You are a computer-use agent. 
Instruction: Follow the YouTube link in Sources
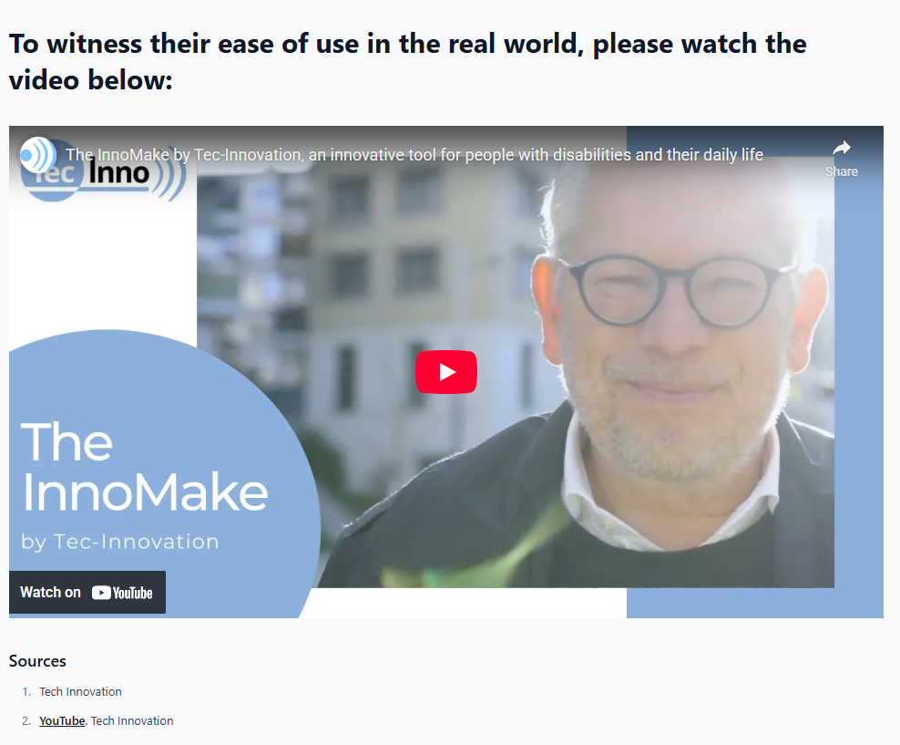pyautogui.click(x=62, y=721)
